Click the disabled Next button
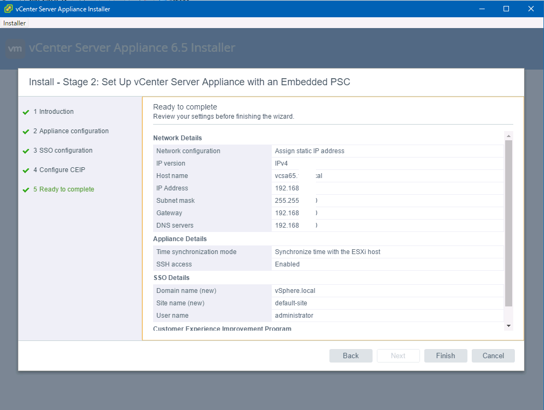Screen dimensions: 544x410 398,356
